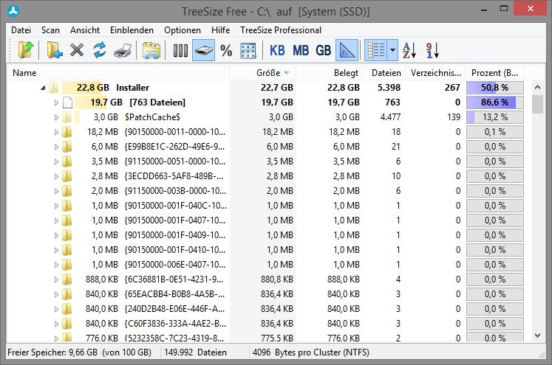Image resolution: width=552 pixels, height=365 pixels.
Task: Open the Einblenden menu
Action: tap(132, 30)
